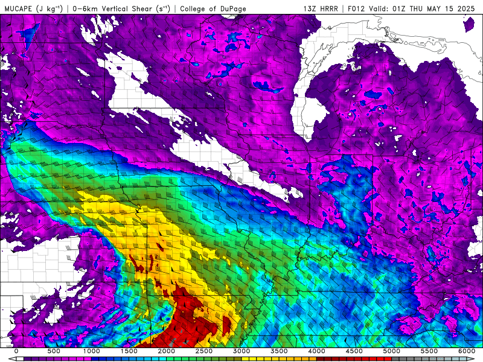483x362 pixels.
Task: Click the 4000 value on the color scale
Action: pyautogui.click(x=316, y=351)
